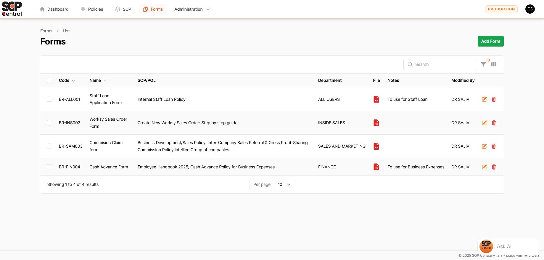
Task: Go to the Policies tab
Action: pos(92,9)
